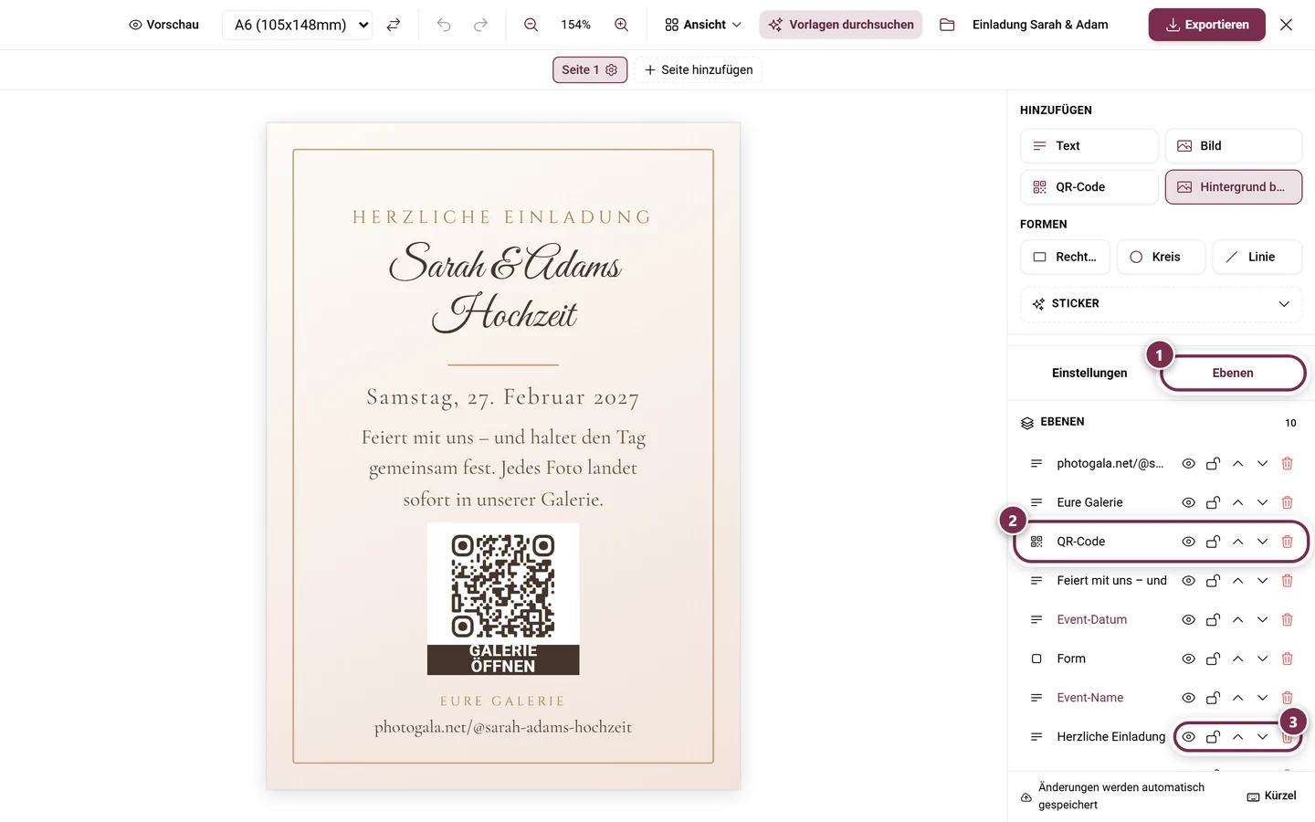Hide the Form layer
The image size is (1315, 822).
1188,659
